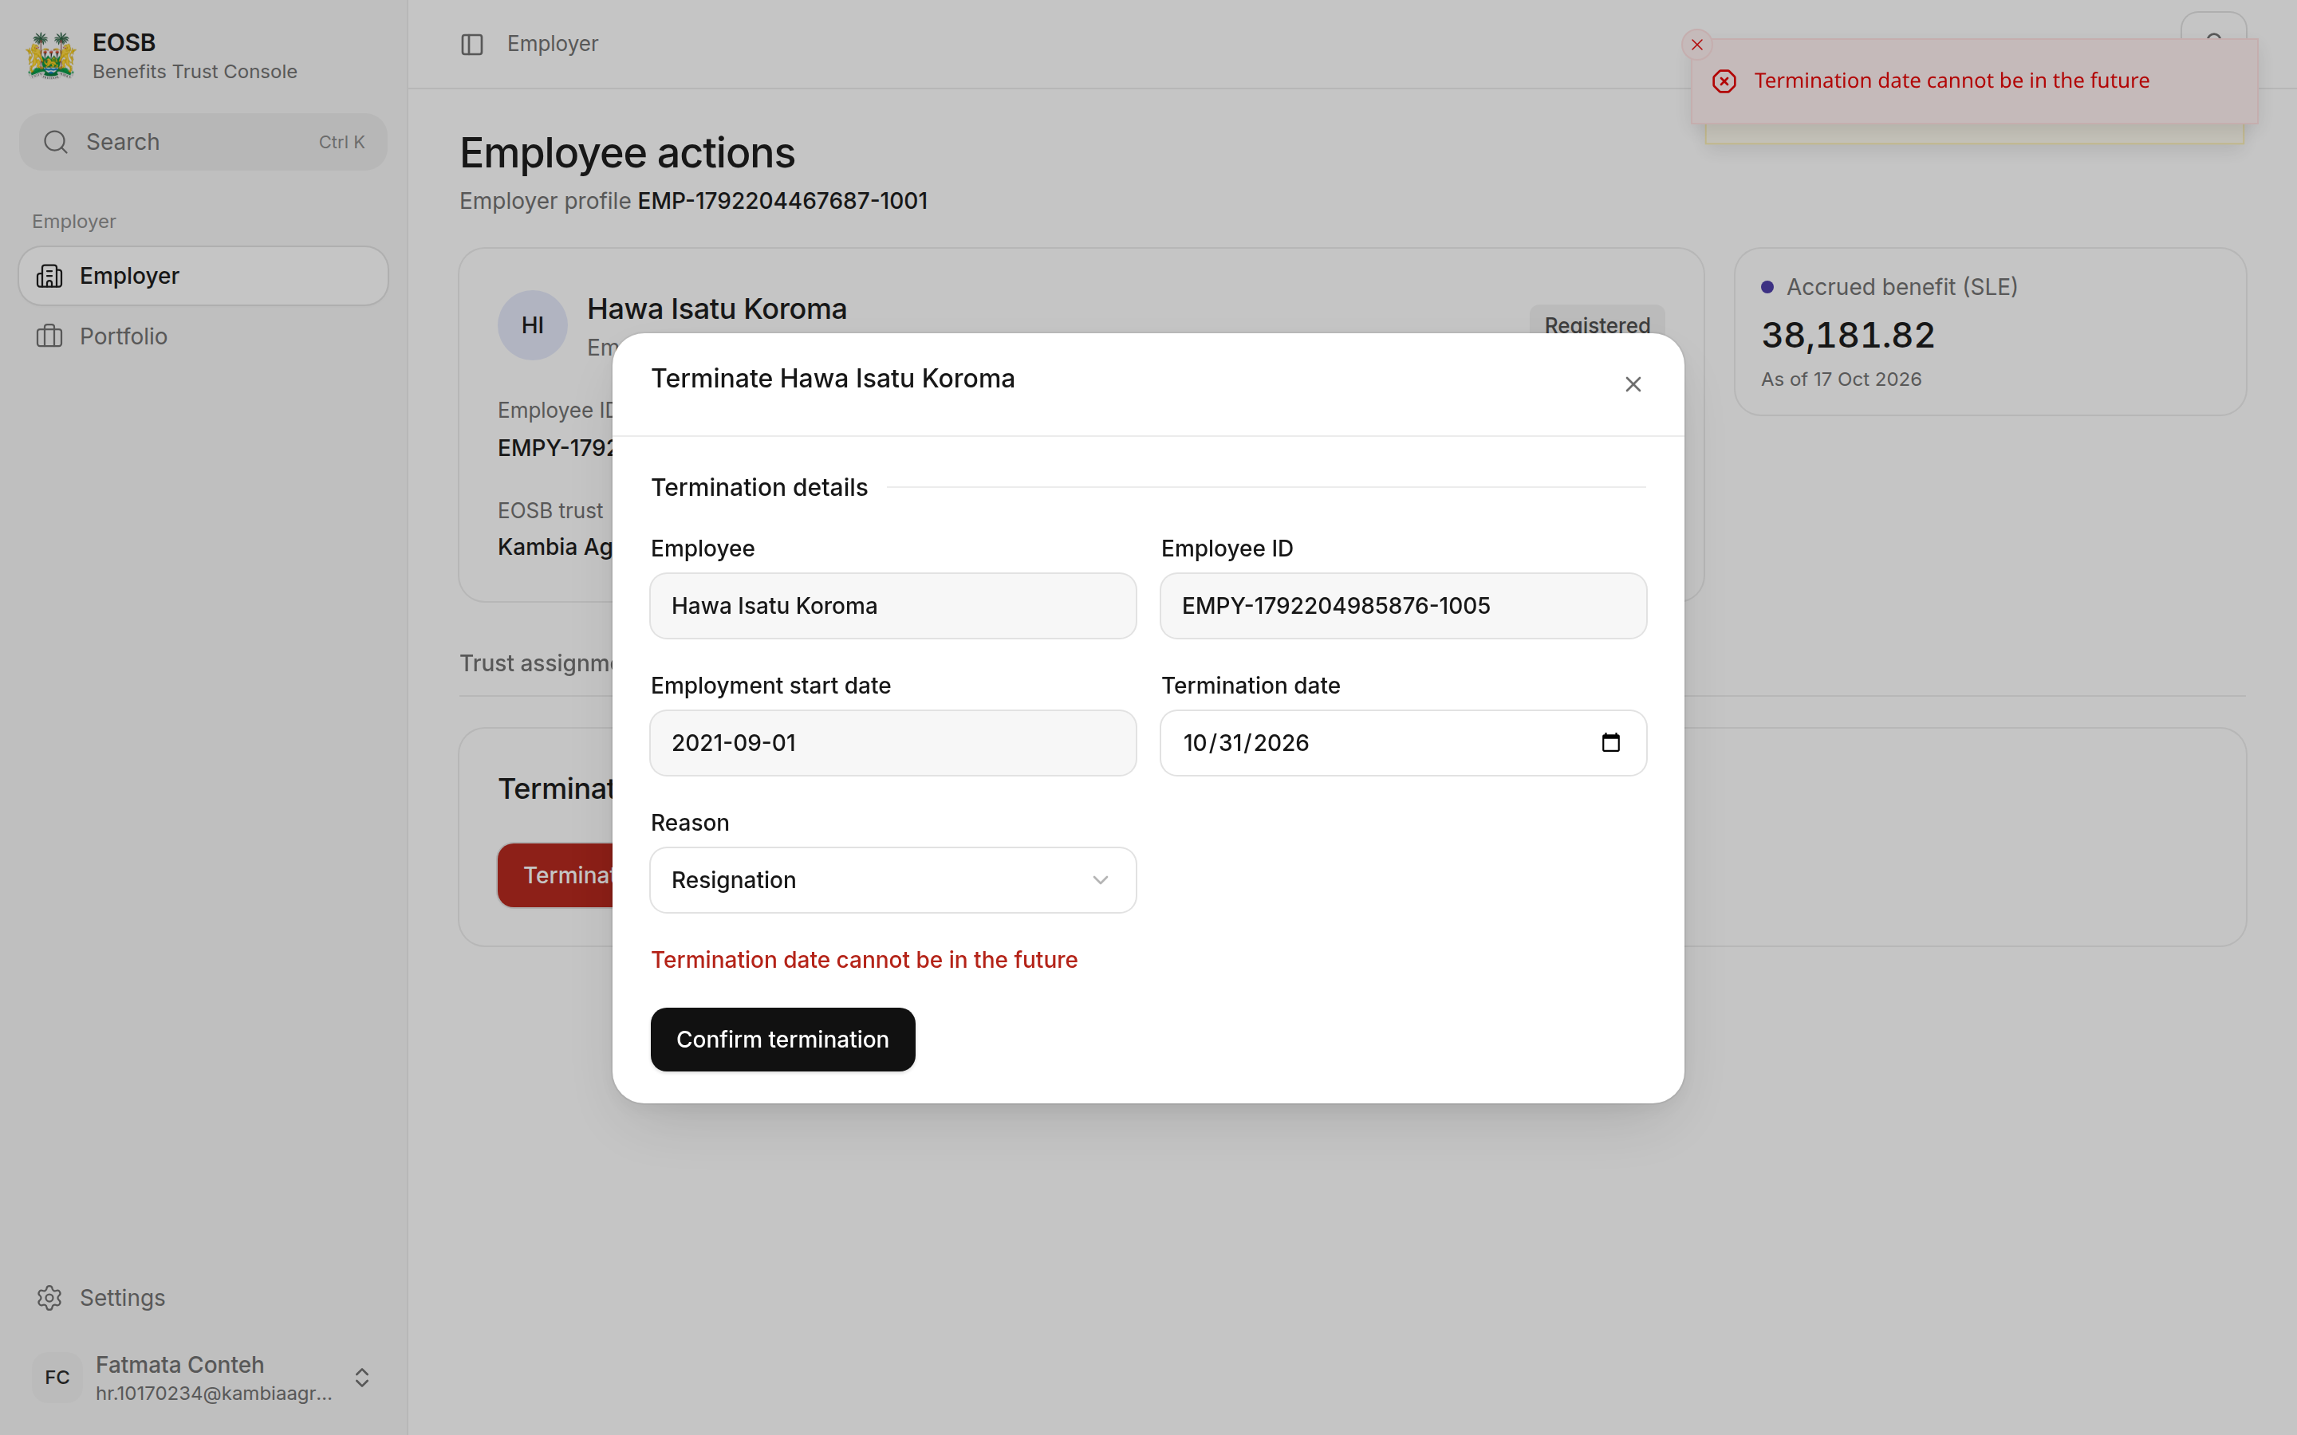Viewport: 2297px width, 1435px height.
Task: Click the Employer breadcrumb
Action: pyautogui.click(x=553, y=44)
